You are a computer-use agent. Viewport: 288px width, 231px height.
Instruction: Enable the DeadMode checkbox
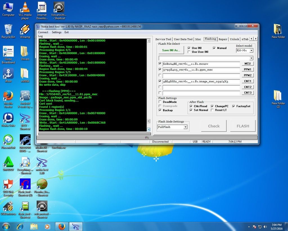tap(160, 102)
